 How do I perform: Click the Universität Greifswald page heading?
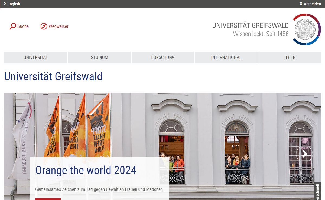click(53, 76)
